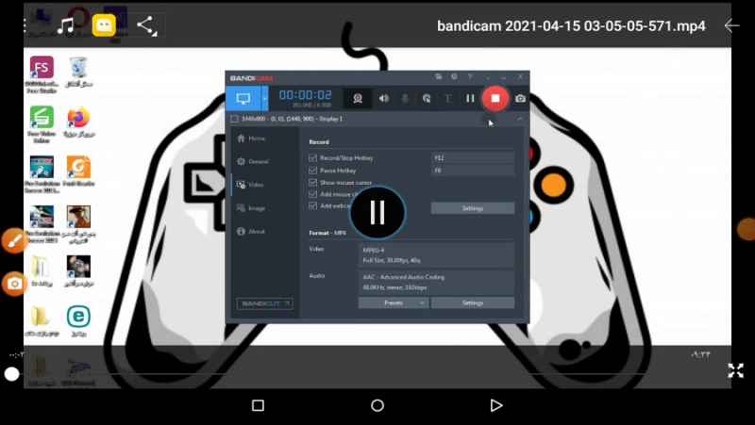The width and height of the screenshot is (755, 425).
Task: Open the Recycle Bin desktop icon
Action: pos(78,67)
